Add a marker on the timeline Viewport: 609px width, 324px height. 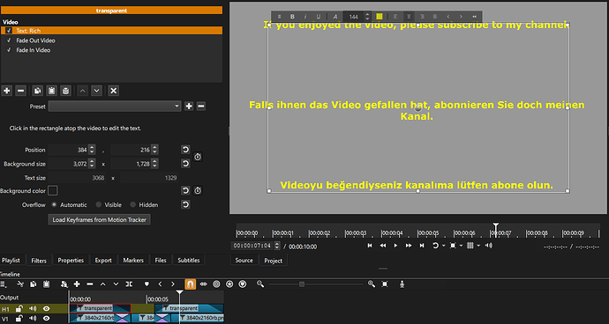coord(147,284)
